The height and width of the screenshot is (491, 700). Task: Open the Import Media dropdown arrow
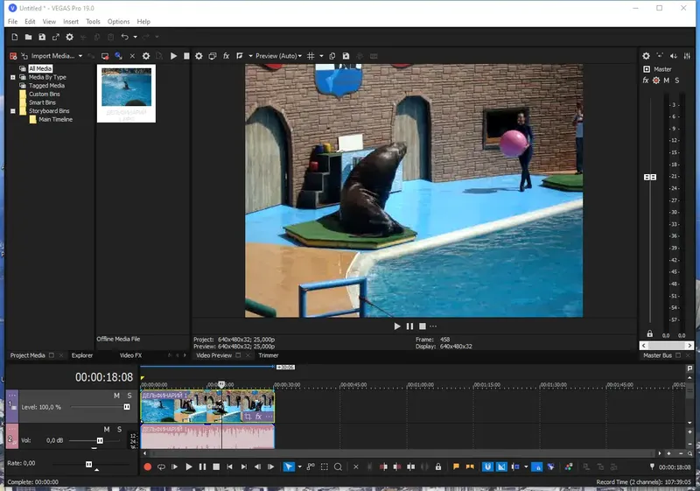(80, 56)
